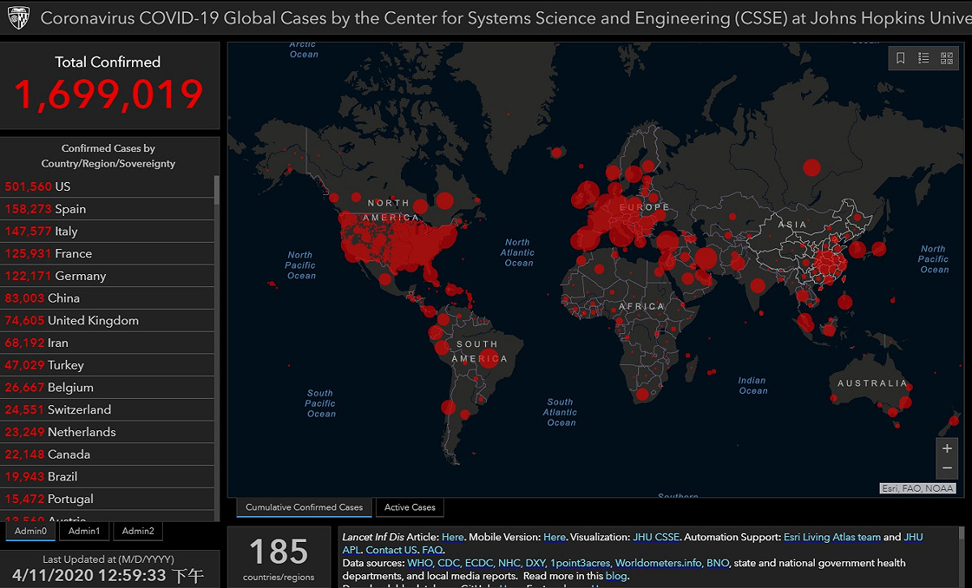Show the map legend icon

click(x=923, y=58)
